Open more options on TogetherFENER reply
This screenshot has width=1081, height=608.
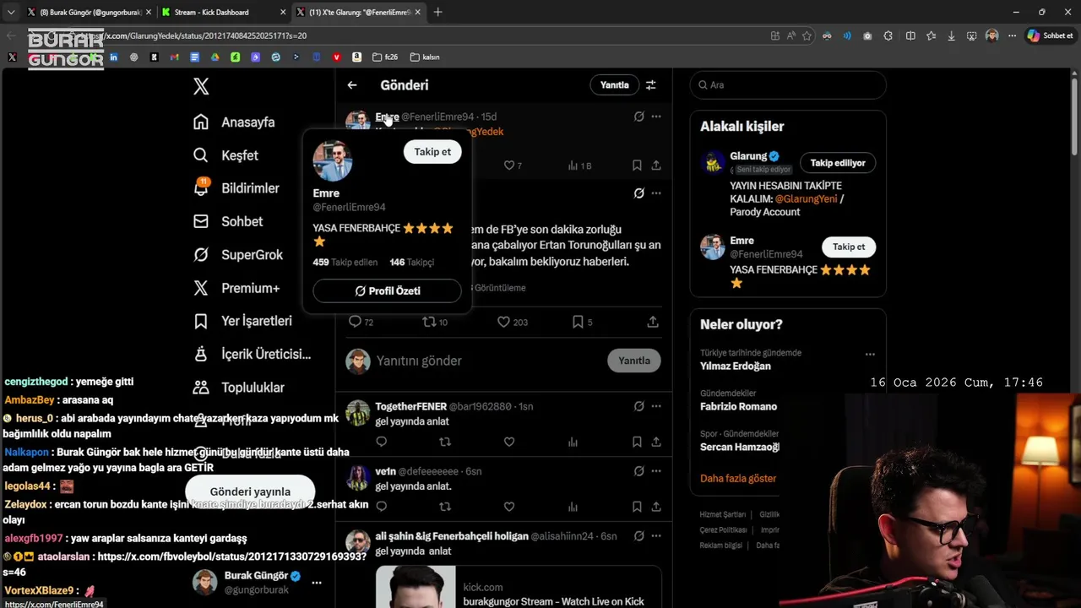656,406
